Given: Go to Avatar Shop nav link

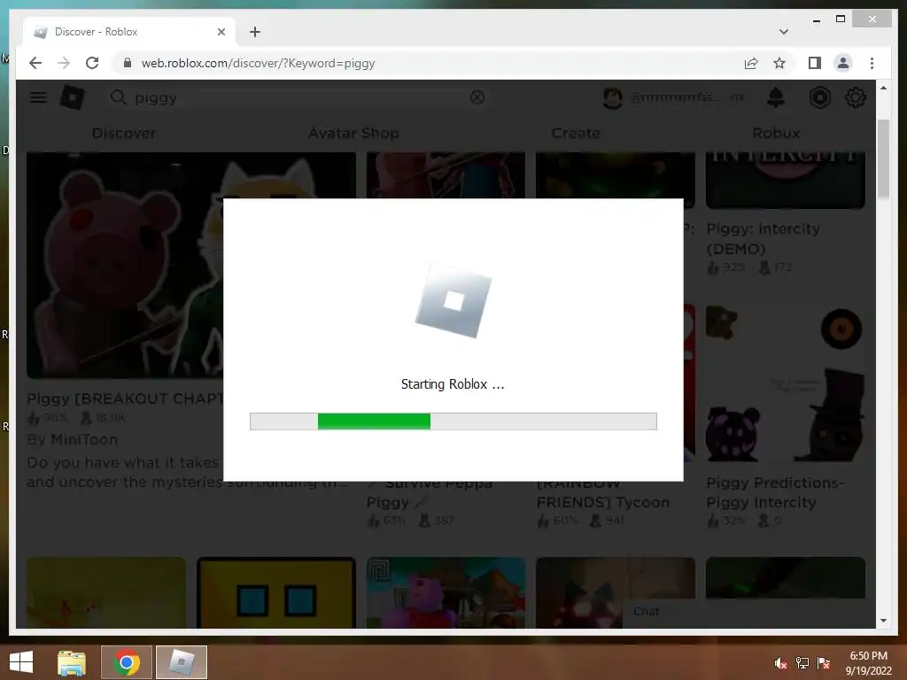Looking at the screenshot, I should click(x=353, y=133).
